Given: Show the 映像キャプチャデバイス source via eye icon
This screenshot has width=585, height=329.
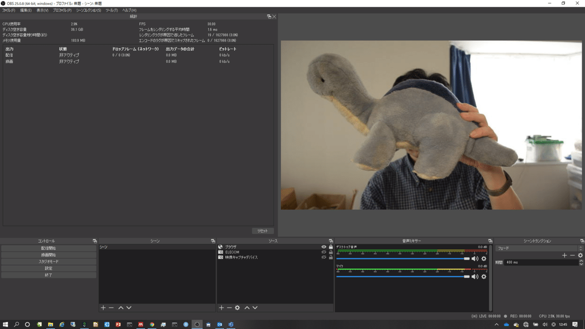Looking at the screenshot, I should 324,257.
